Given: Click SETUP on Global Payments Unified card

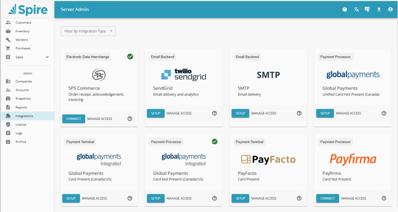Looking at the screenshot, I should [325, 113].
